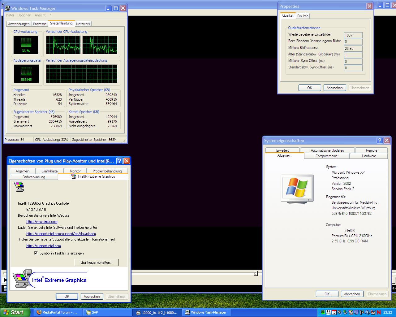Screen dimensions: 396x317
Task: Click the help question mark in Eigenschaften von Plug und Play-Monitor
Action: (119, 161)
